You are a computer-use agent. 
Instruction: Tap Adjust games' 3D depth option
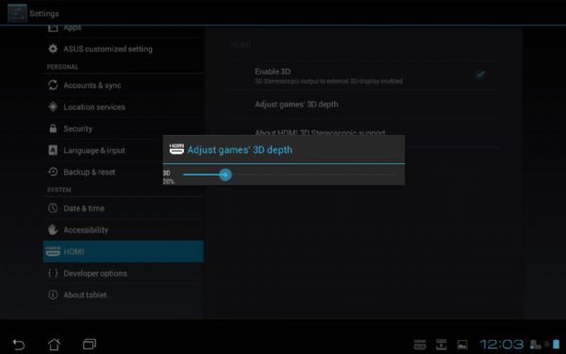pos(363,104)
